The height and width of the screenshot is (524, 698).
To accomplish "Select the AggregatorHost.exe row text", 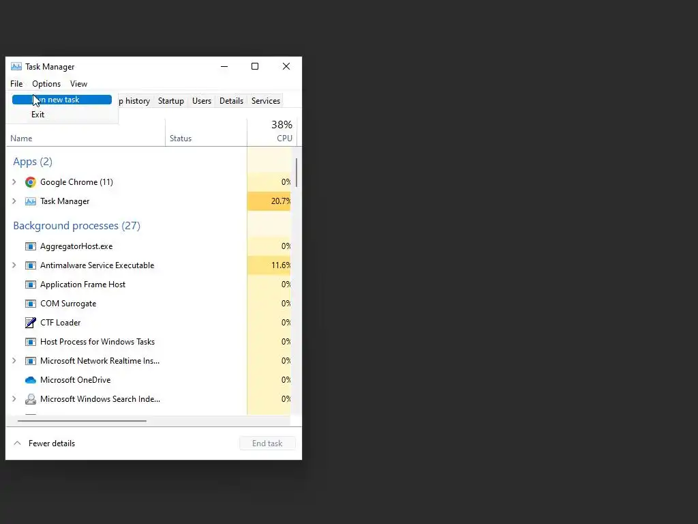I will tap(76, 246).
